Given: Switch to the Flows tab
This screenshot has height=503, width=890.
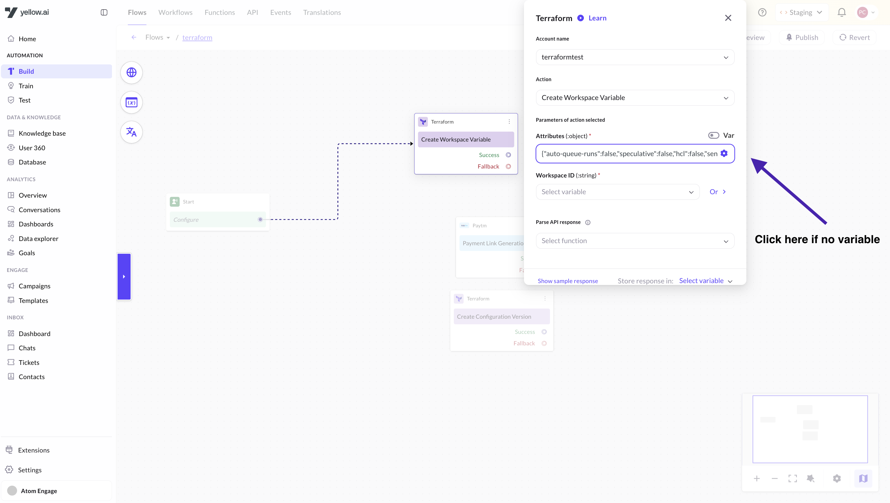Looking at the screenshot, I should pyautogui.click(x=137, y=12).
